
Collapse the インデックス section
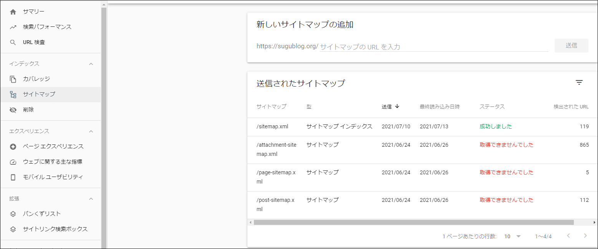pos(91,64)
